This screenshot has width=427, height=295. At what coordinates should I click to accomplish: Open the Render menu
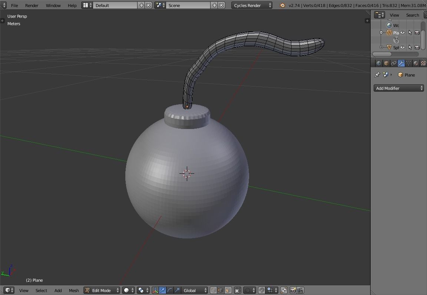pos(32,5)
